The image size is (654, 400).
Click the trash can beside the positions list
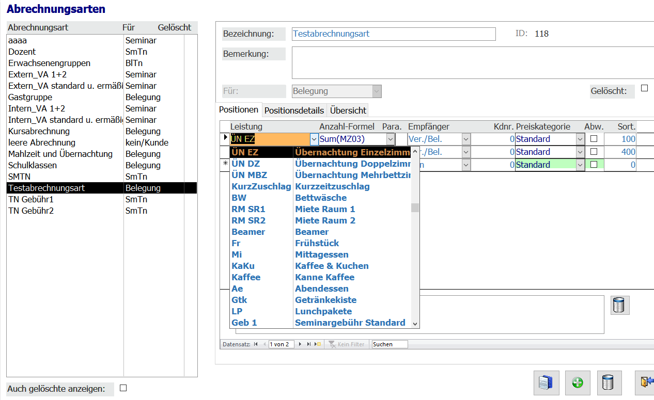tap(620, 305)
